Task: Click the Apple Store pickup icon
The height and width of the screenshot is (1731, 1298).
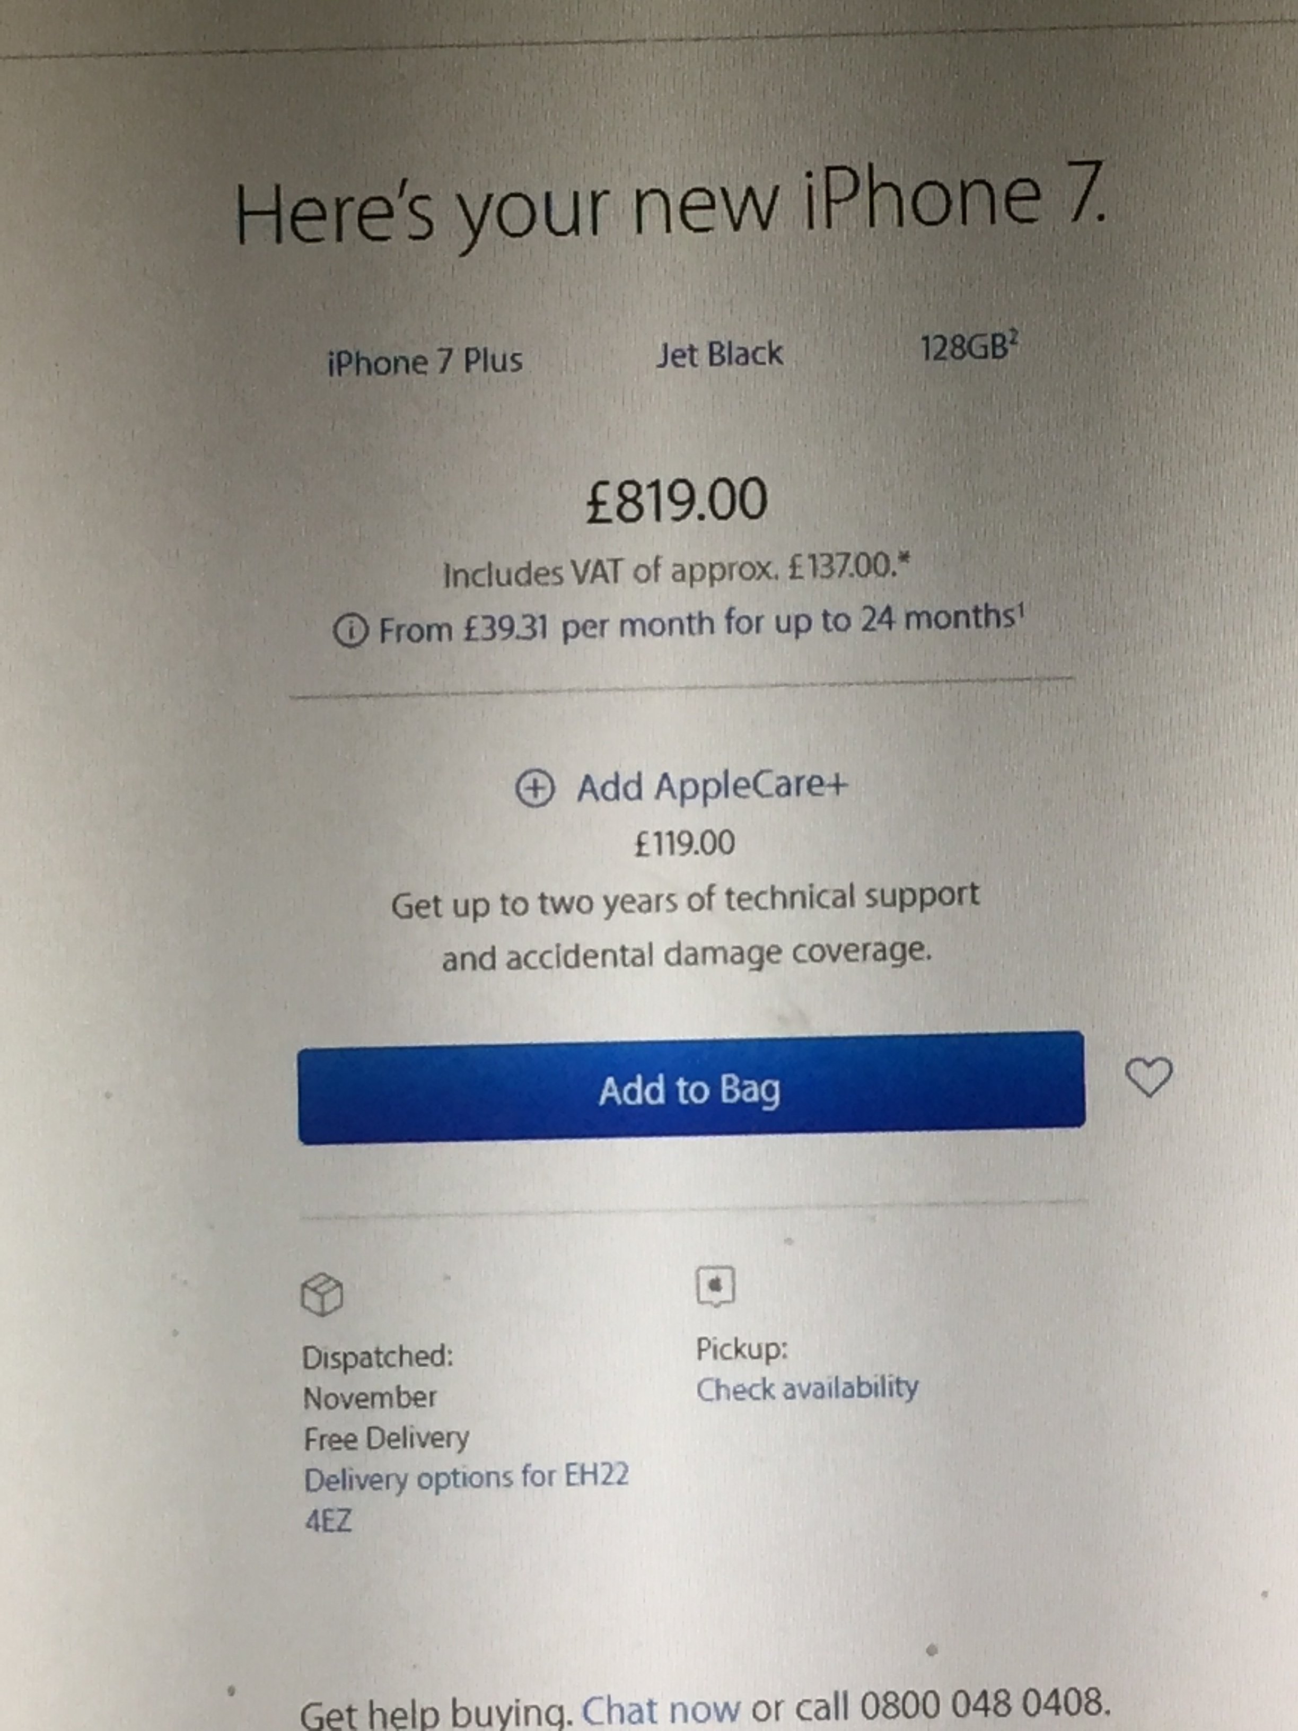Action: (x=715, y=1286)
